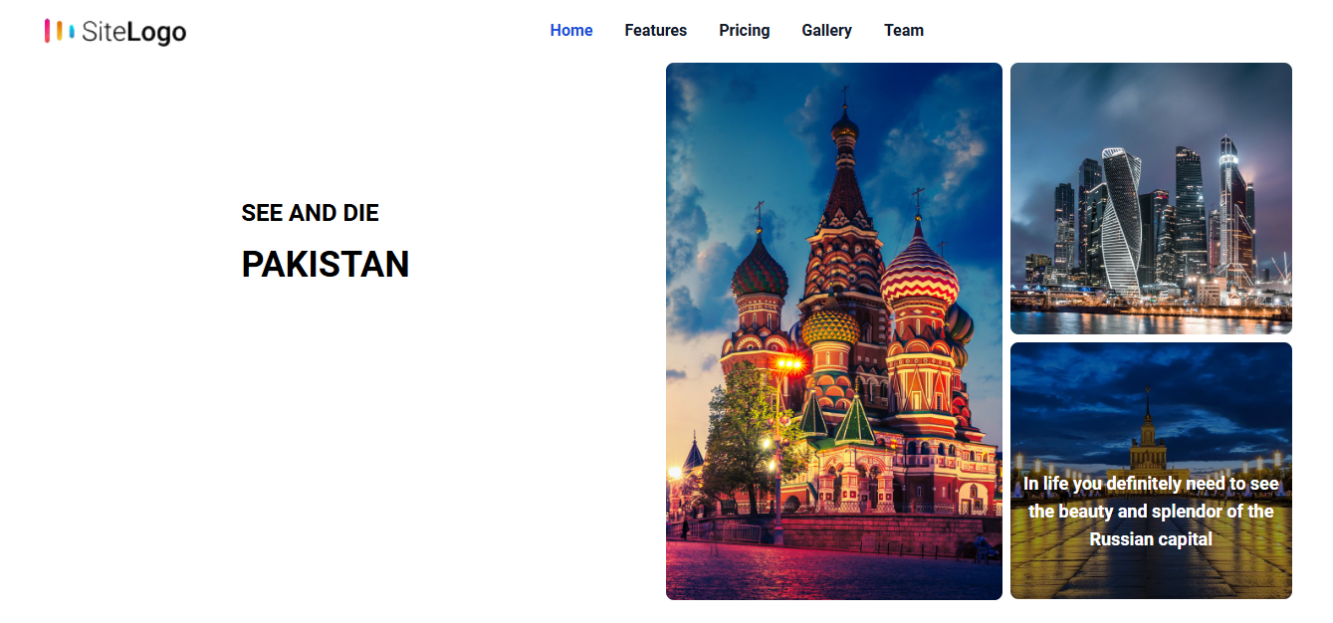
Task: Click the pink bar in the site logo
Action: 48,31
